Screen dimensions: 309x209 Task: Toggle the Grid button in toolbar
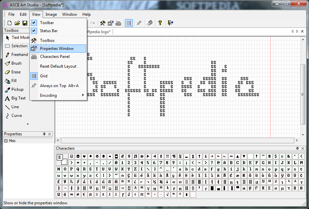129,23
